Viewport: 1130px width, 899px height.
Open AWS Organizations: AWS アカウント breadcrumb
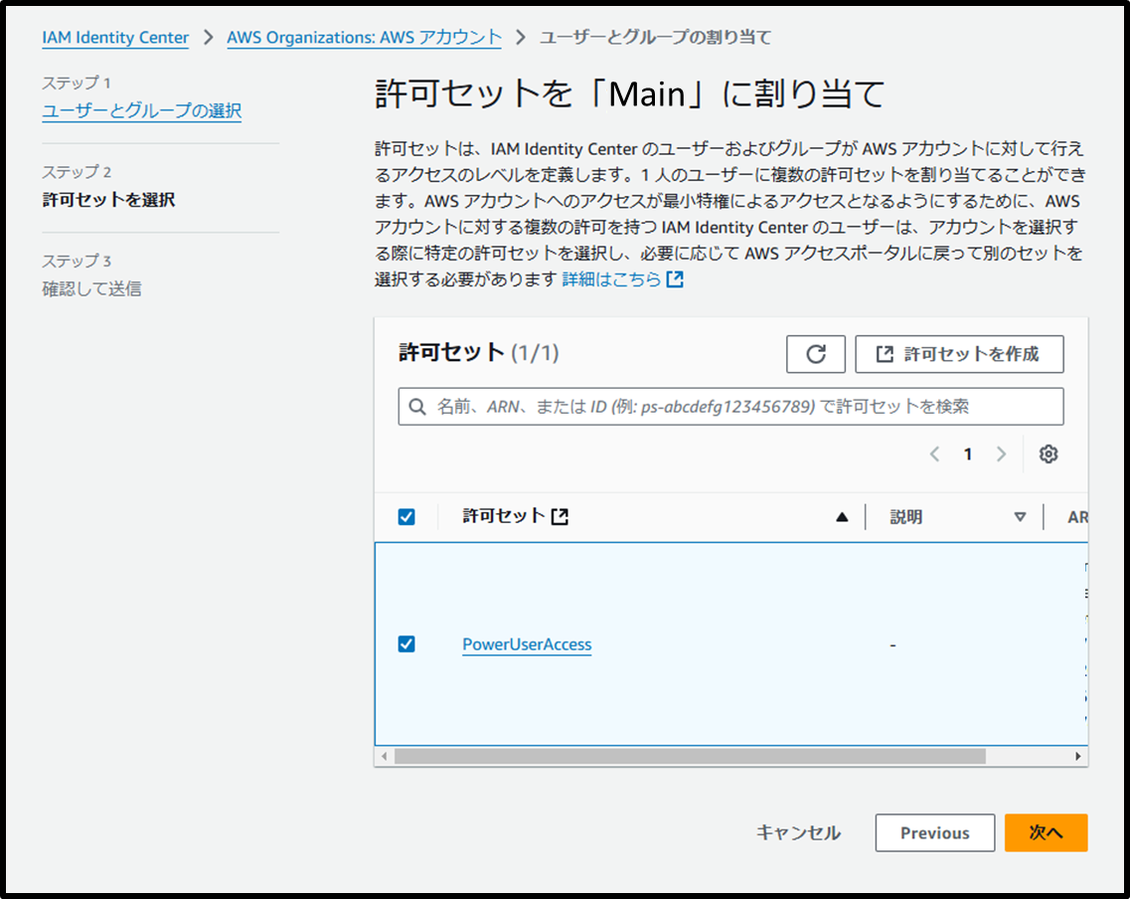pos(364,38)
